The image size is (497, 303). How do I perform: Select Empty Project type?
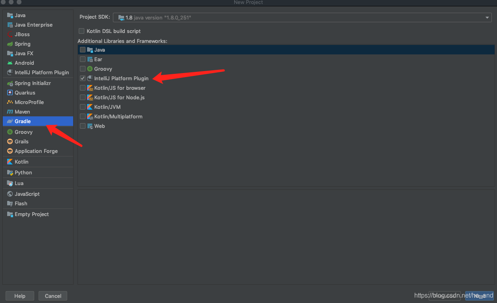[x=38, y=214]
